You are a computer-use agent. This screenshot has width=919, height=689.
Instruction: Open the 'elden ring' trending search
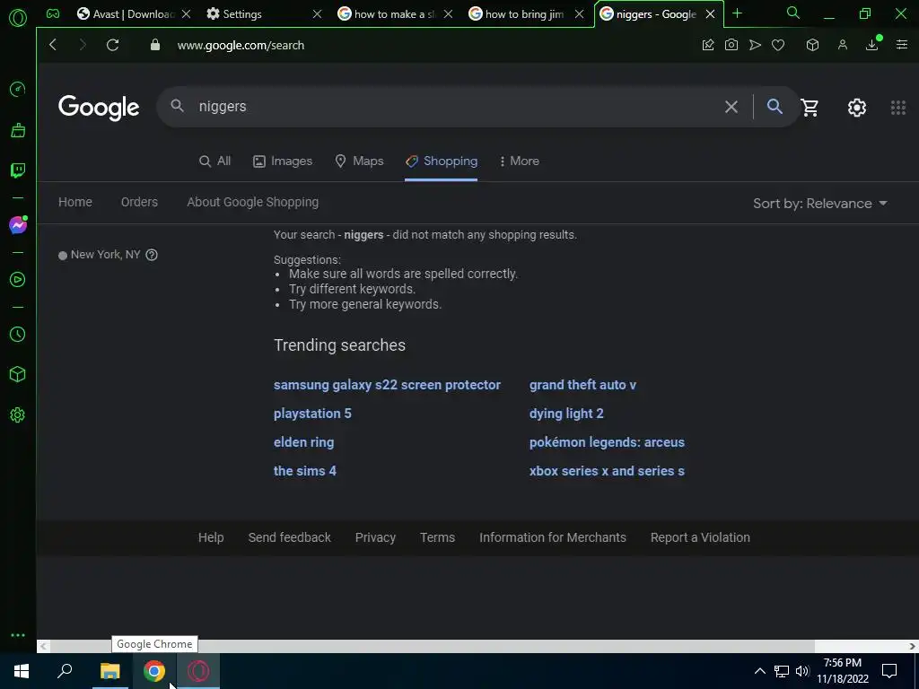pyautogui.click(x=303, y=442)
